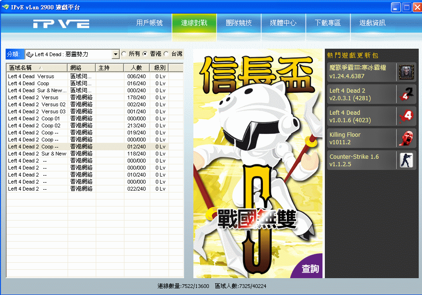The image size is (422, 295).
Task: Select Left 4 Dead Sur & New row
Action: [x=87, y=90]
